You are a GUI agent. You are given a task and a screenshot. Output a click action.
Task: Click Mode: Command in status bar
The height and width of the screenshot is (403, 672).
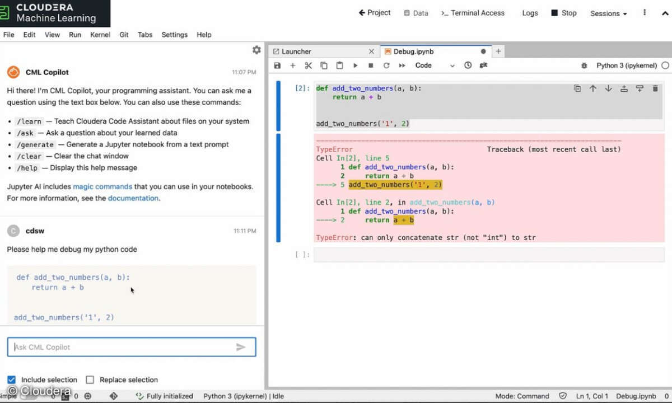pyautogui.click(x=522, y=396)
